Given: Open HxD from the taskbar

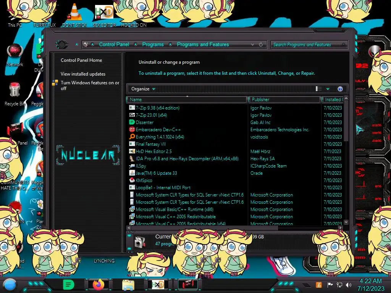Looking at the screenshot, I should pos(158,285).
